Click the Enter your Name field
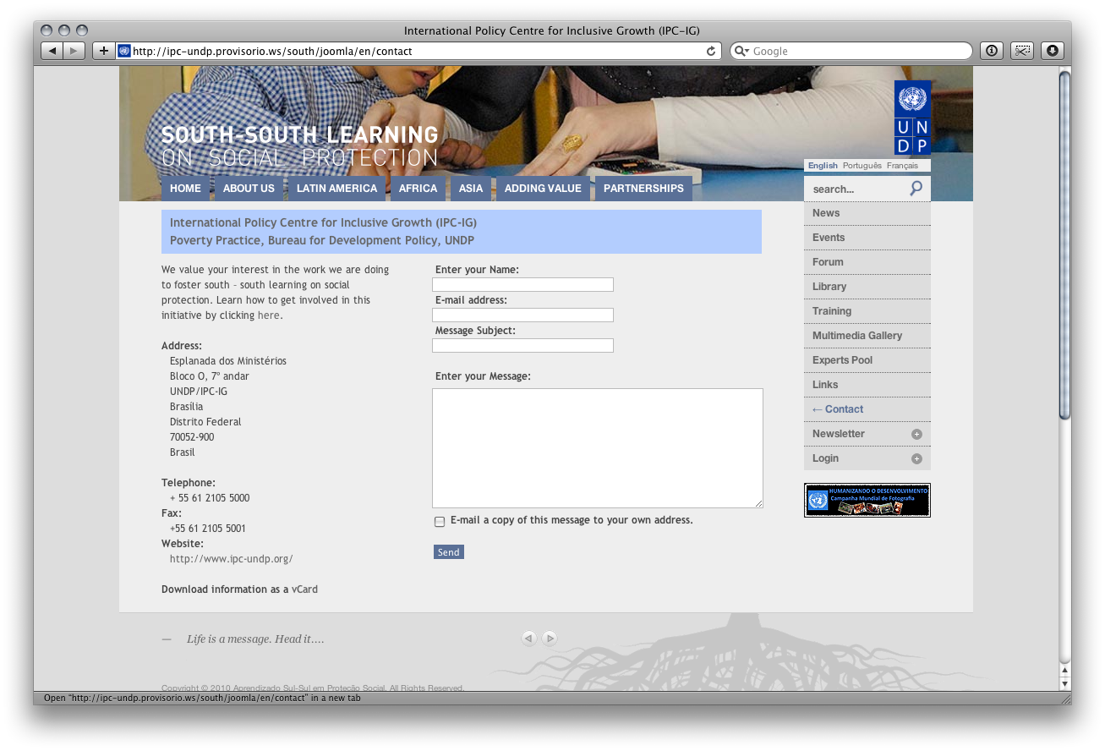The width and height of the screenshot is (1105, 751). pos(522,285)
